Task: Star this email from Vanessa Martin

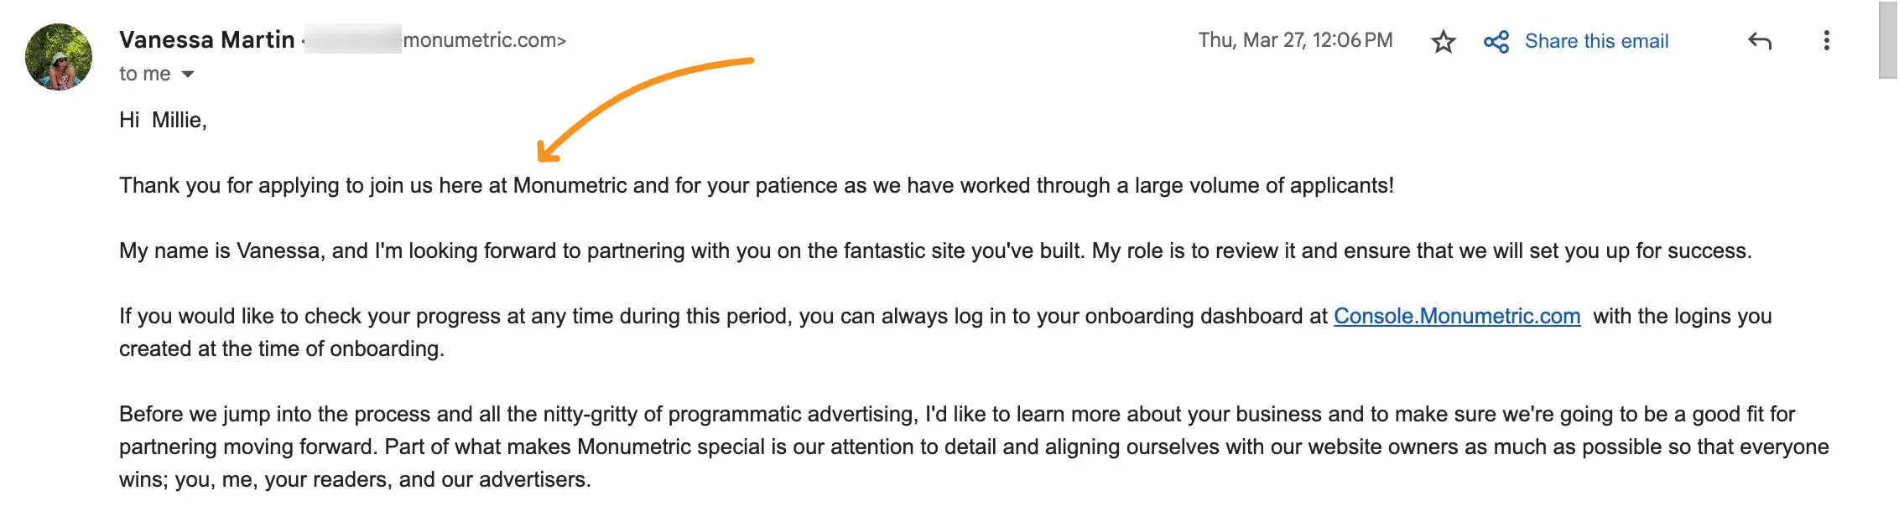Action: (1443, 41)
